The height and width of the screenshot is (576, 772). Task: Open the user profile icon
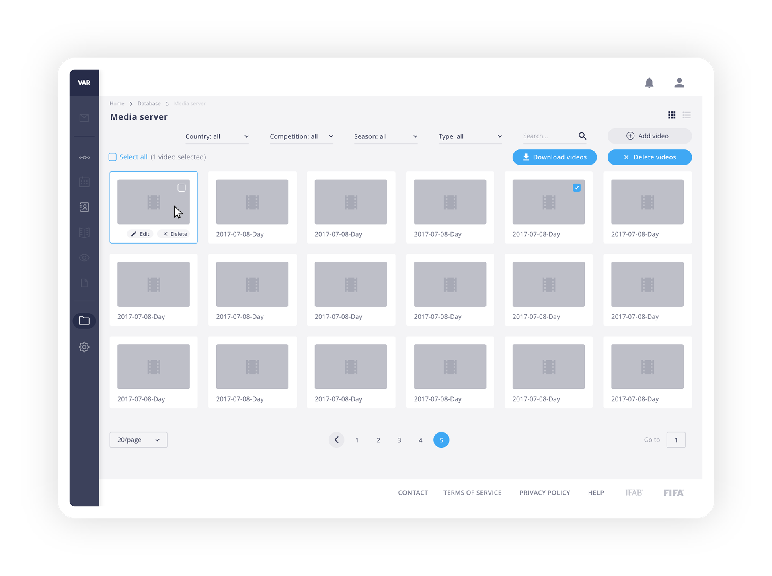pyautogui.click(x=679, y=83)
